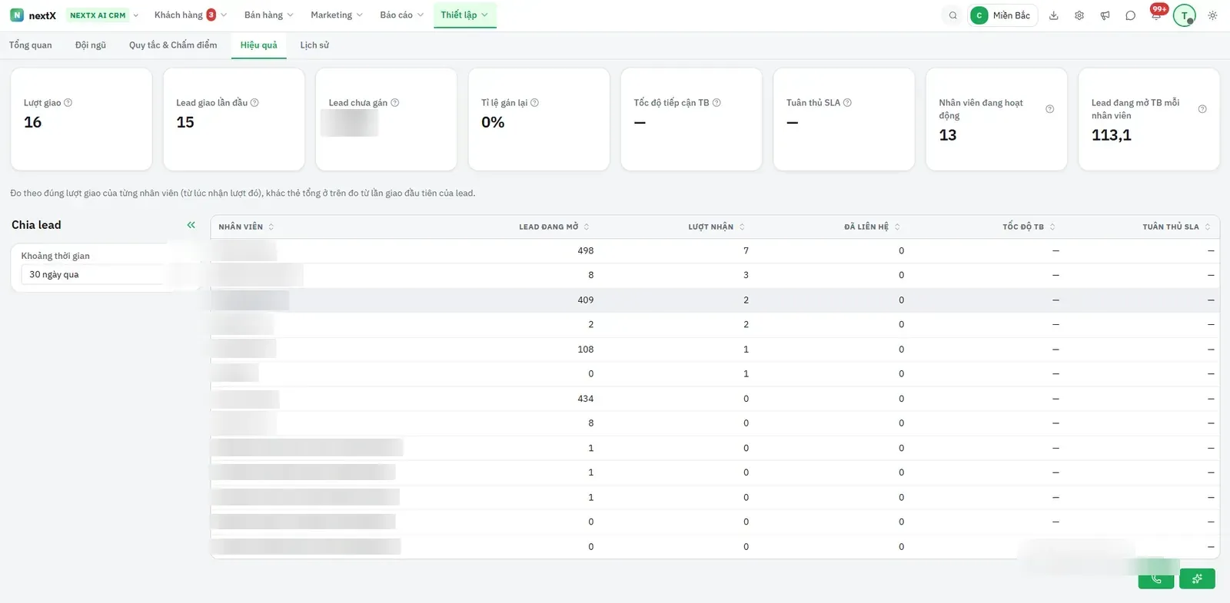1230x603 pixels.
Task: Click help icon for Lead đang mở TB mỗi nhân viên
Action: tap(1202, 109)
